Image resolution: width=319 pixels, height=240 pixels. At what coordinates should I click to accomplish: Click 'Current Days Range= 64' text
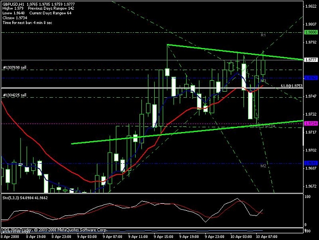[x=50, y=13]
